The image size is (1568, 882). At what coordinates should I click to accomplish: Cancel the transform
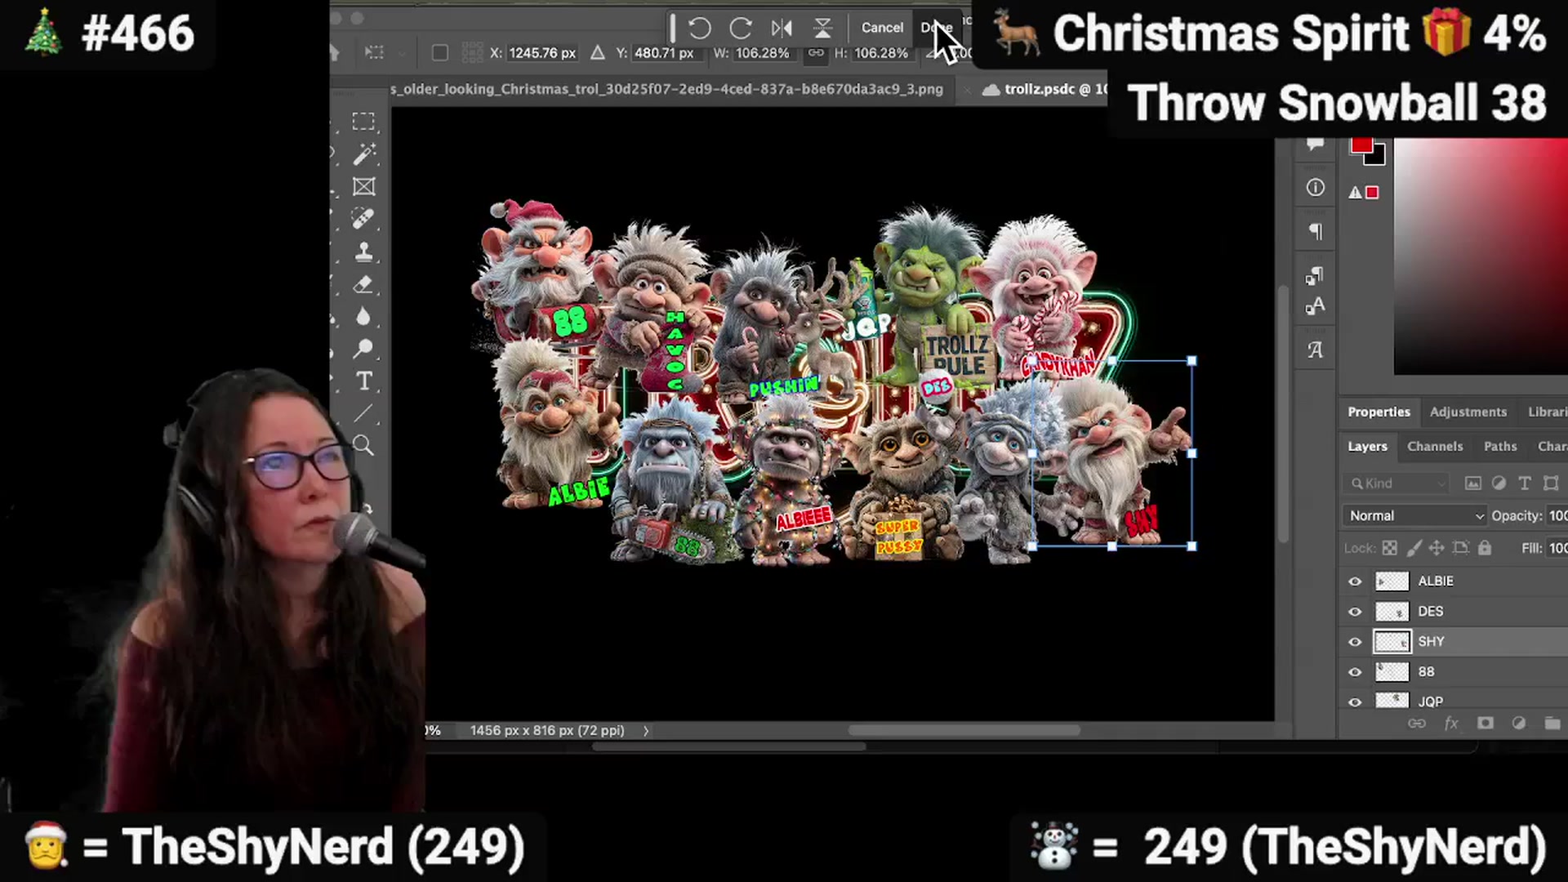(x=882, y=28)
